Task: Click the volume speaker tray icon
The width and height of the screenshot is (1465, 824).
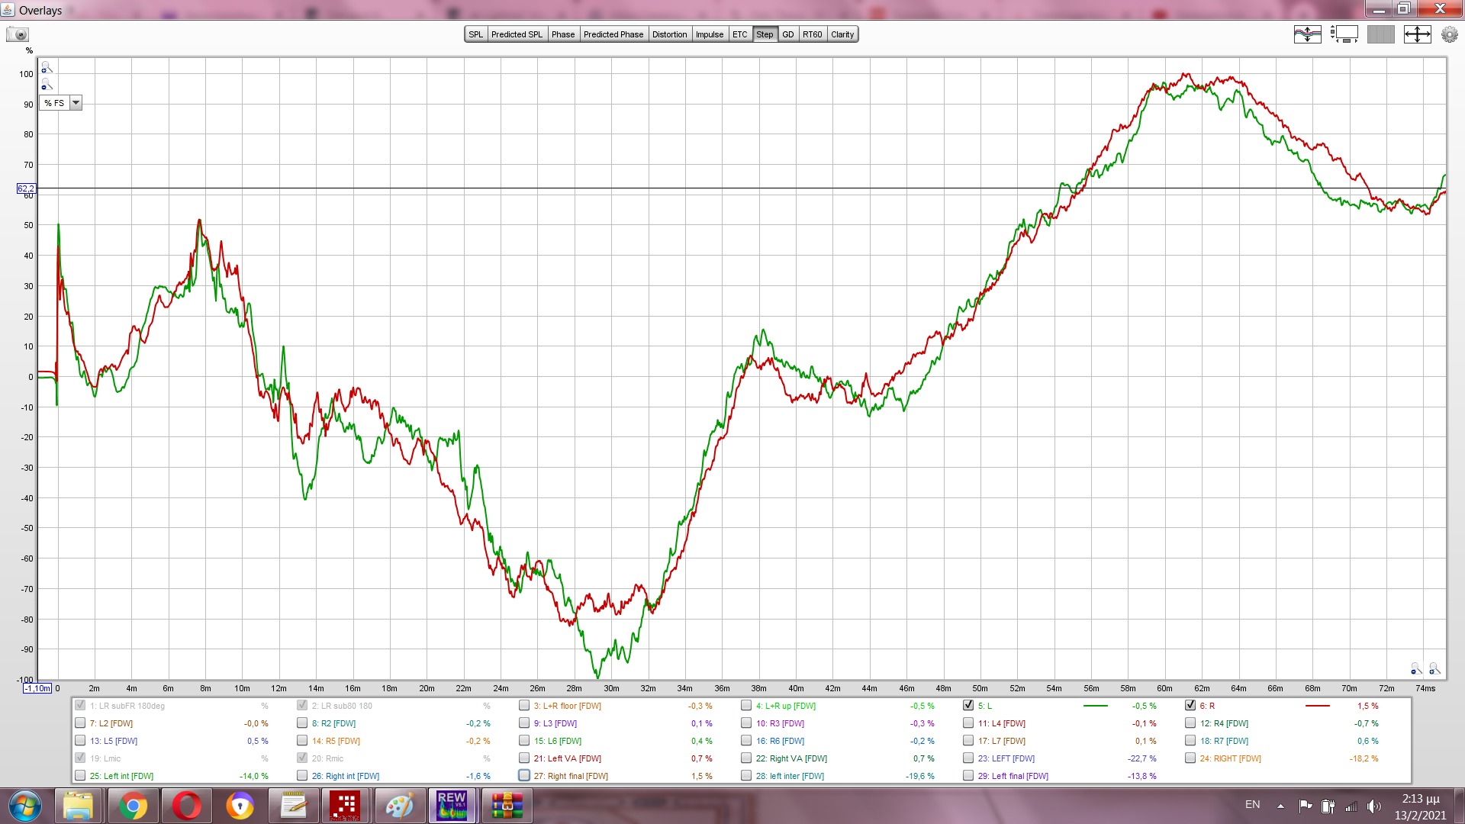Action: tap(1374, 806)
